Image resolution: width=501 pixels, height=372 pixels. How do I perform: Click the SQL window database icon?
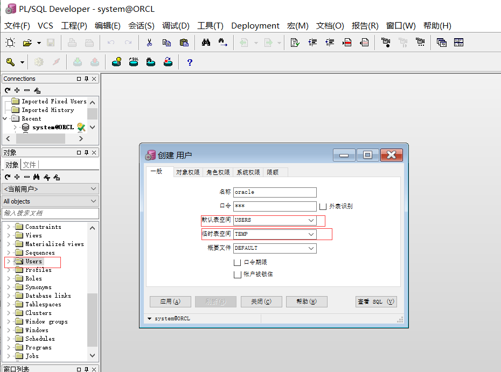click(134, 62)
